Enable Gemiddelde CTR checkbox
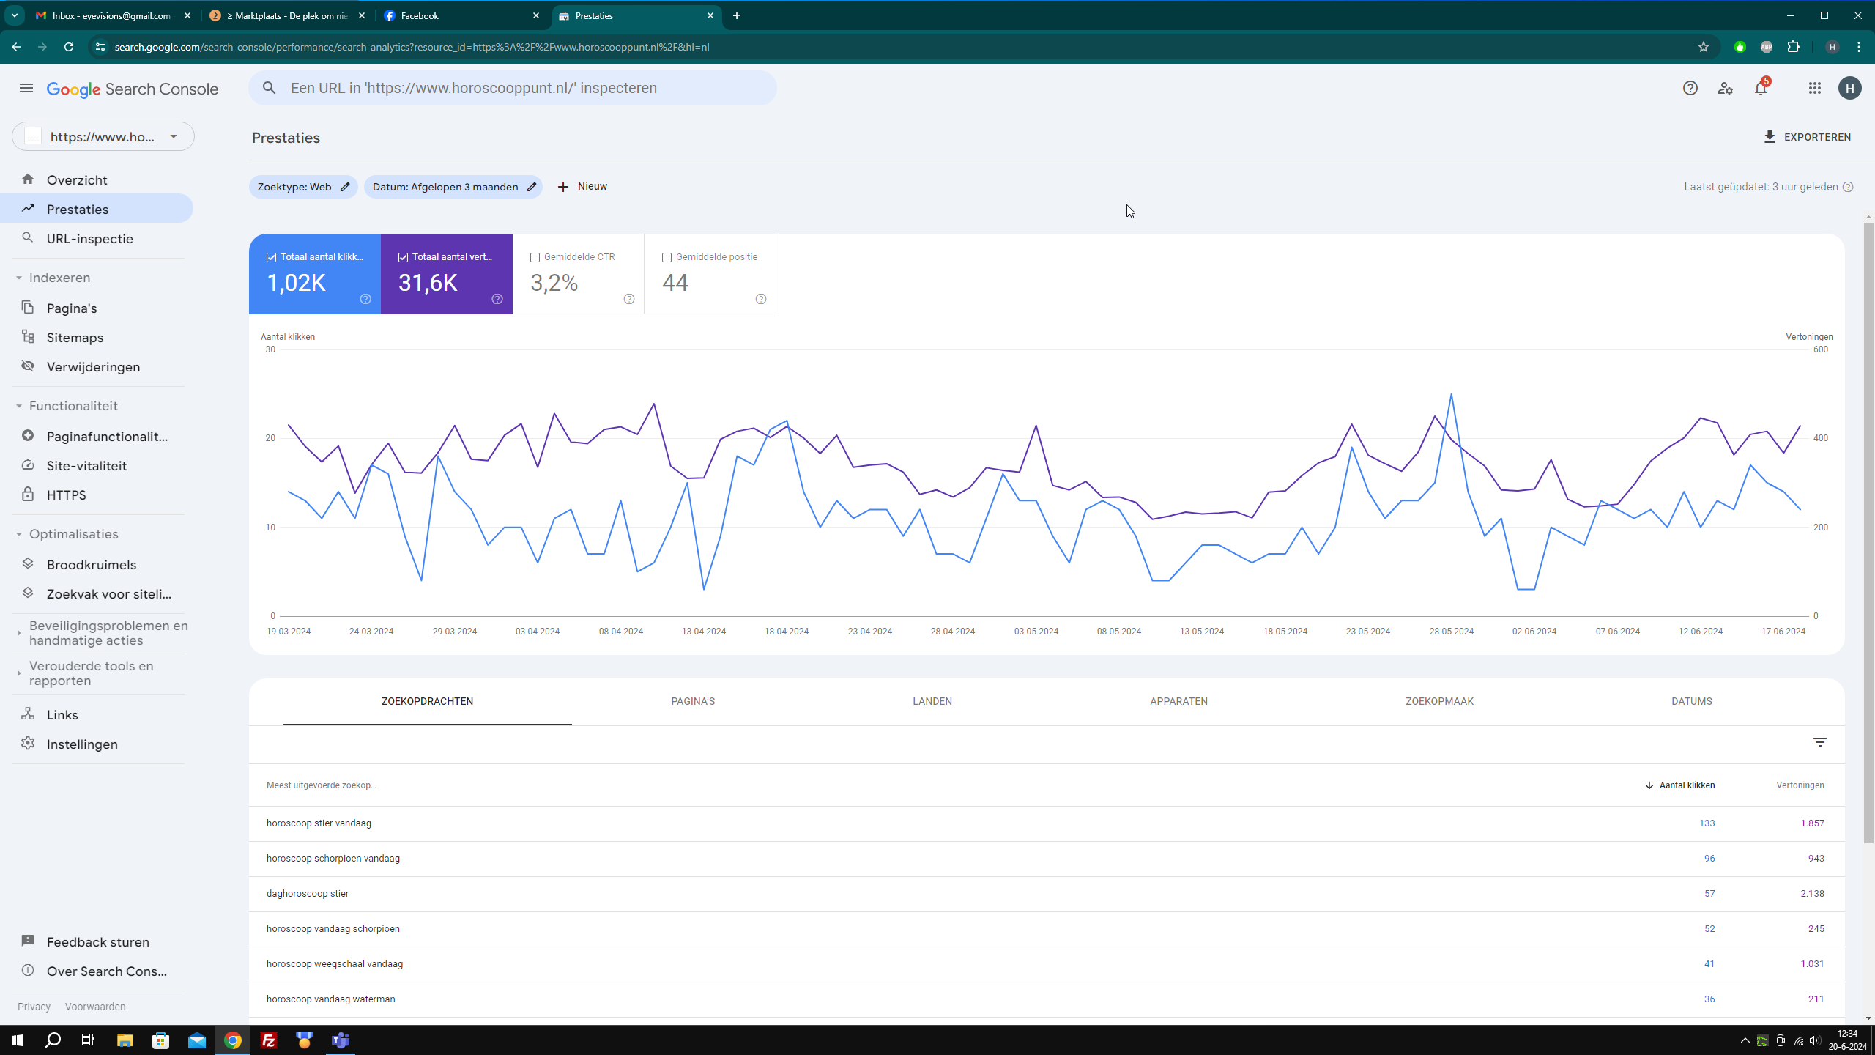Screen dimensions: 1875x1055 click(535, 257)
